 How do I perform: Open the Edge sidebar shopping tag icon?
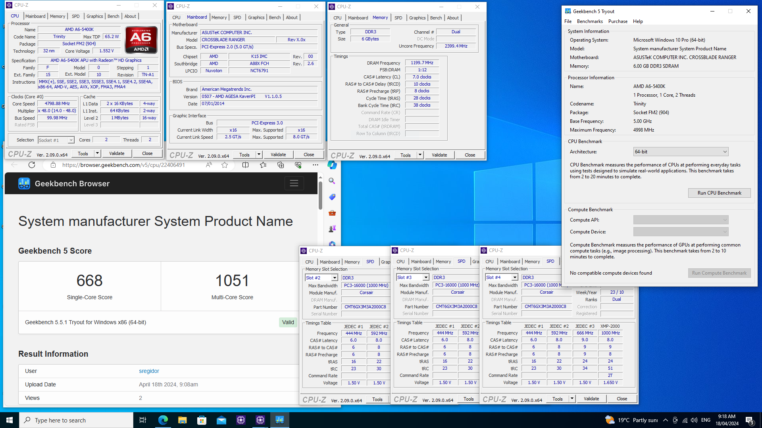332,197
